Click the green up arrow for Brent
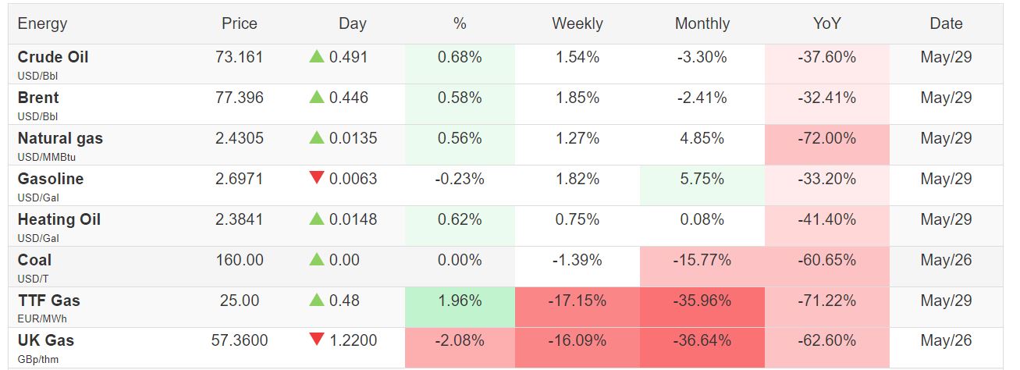The image size is (1020, 370). tap(316, 98)
